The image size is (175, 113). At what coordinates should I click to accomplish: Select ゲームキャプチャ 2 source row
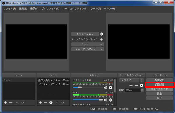(53, 84)
